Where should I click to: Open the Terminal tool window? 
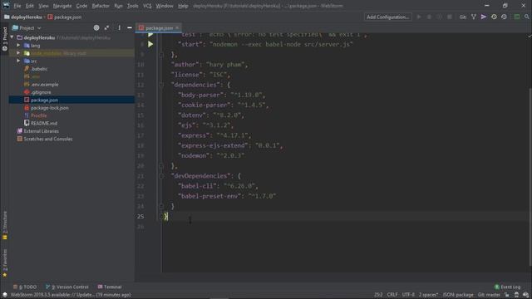coord(110,287)
